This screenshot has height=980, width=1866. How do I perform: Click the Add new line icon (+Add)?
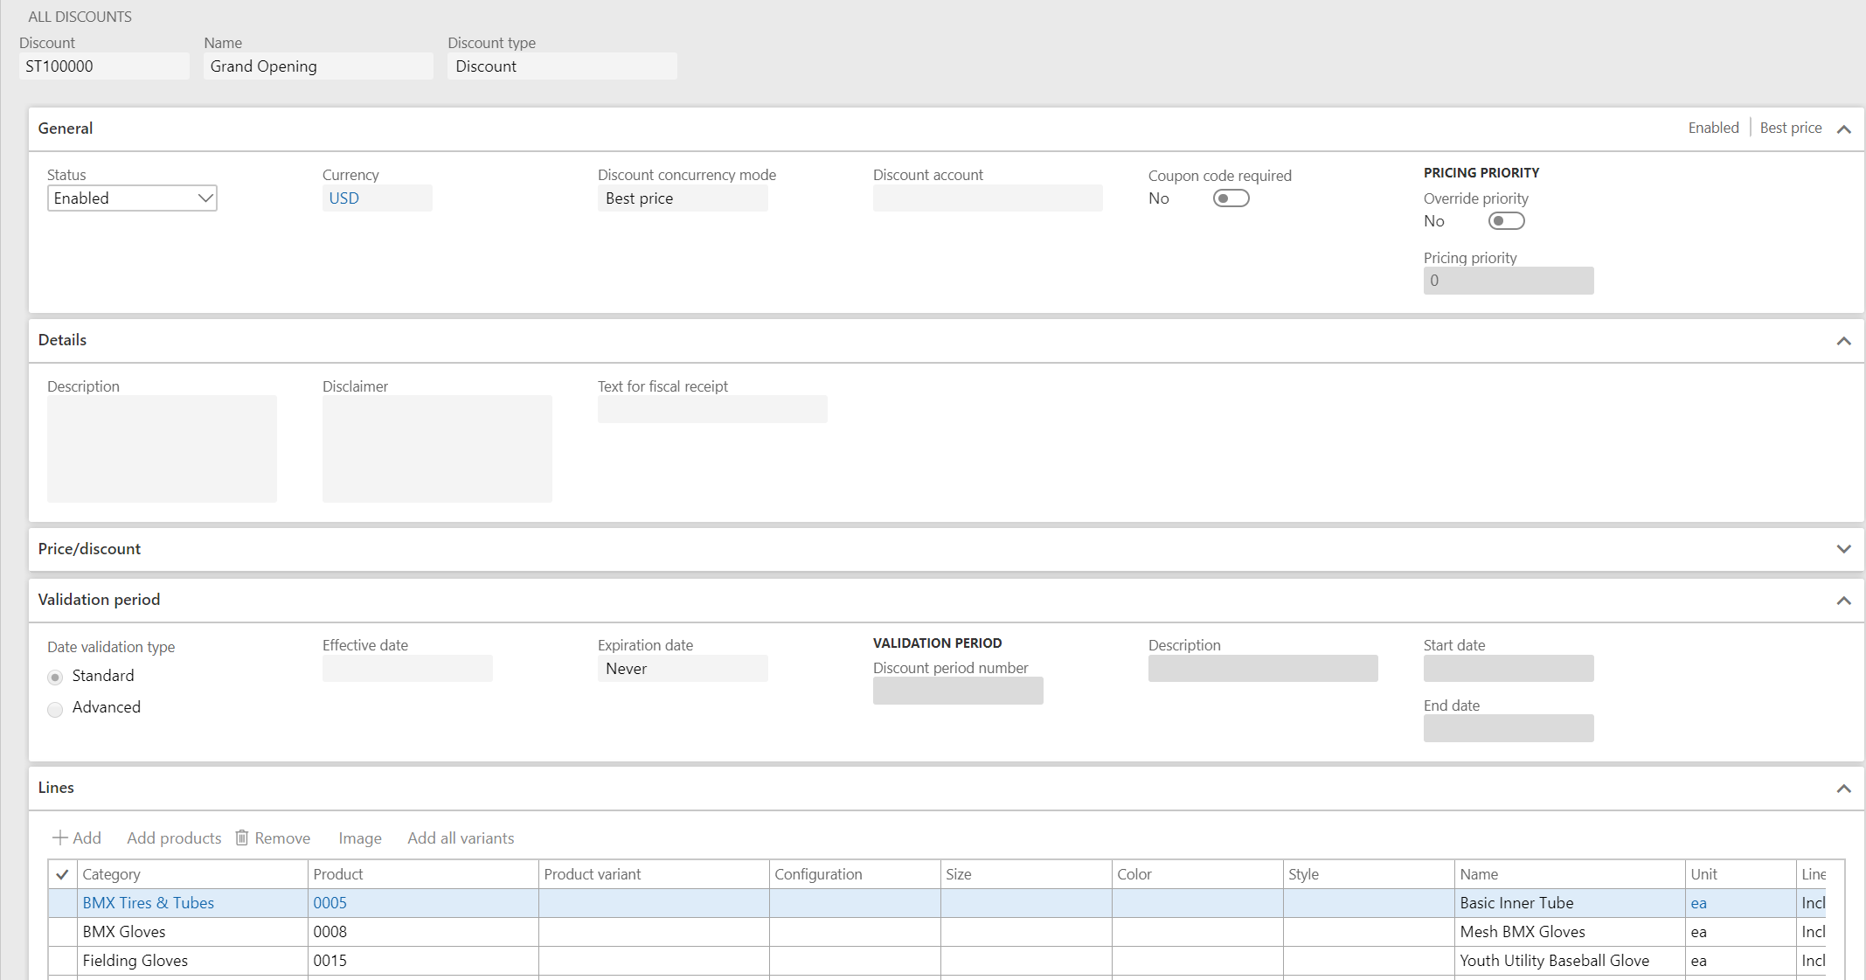pos(78,838)
